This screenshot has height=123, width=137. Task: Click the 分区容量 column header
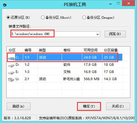coord(111,50)
